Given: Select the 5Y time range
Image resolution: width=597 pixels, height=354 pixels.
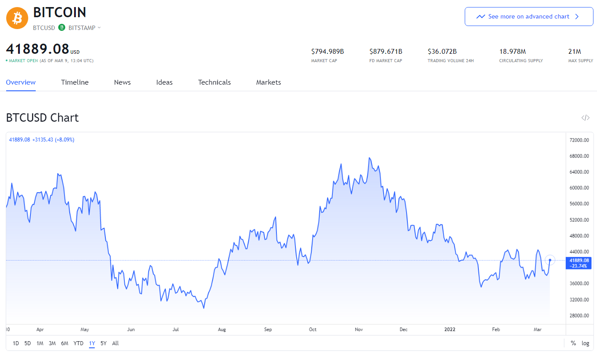Looking at the screenshot, I should click(104, 343).
